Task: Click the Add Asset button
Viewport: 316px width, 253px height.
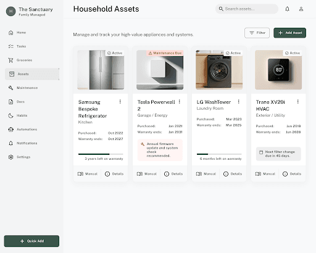Action: pyautogui.click(x=289, y=33)
